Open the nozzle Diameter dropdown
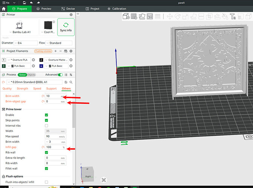The image size is (253, 188). [x=26, y=43]
